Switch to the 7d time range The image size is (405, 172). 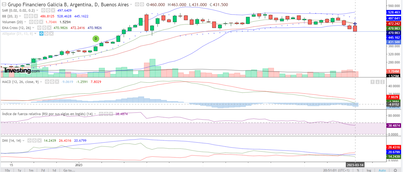43,170
